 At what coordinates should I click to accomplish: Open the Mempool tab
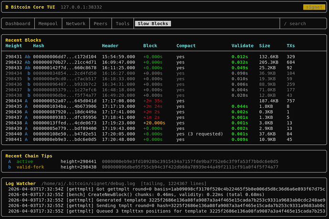(x=49, y=23)
